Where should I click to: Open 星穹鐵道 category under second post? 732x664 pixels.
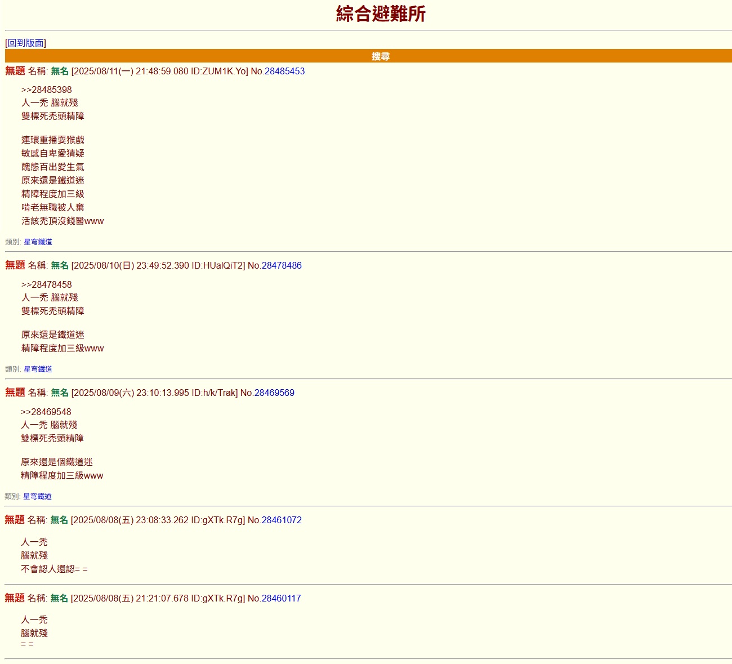38,369
